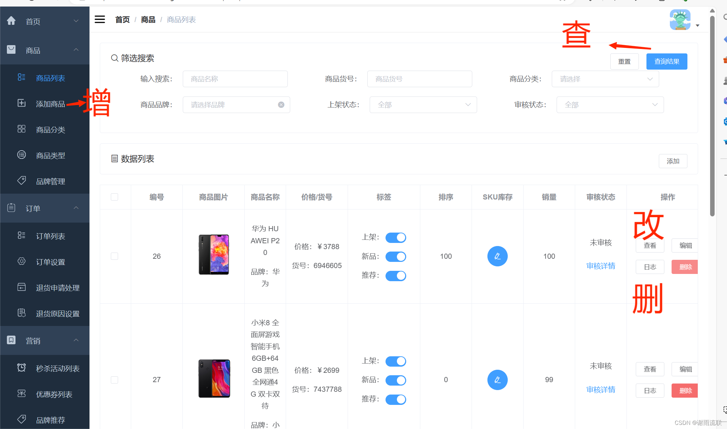Open the user avatar menu
Image resolution: width=727 pixels, height=429 pixels.
pos(680,20)
